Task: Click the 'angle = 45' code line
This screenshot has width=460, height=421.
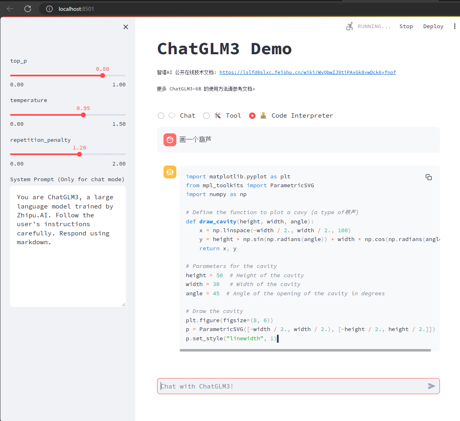Action: [x=285, y=293]
